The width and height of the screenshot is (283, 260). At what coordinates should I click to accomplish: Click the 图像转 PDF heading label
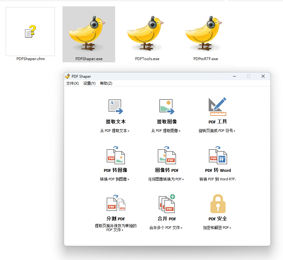click(x=167, y=170)
